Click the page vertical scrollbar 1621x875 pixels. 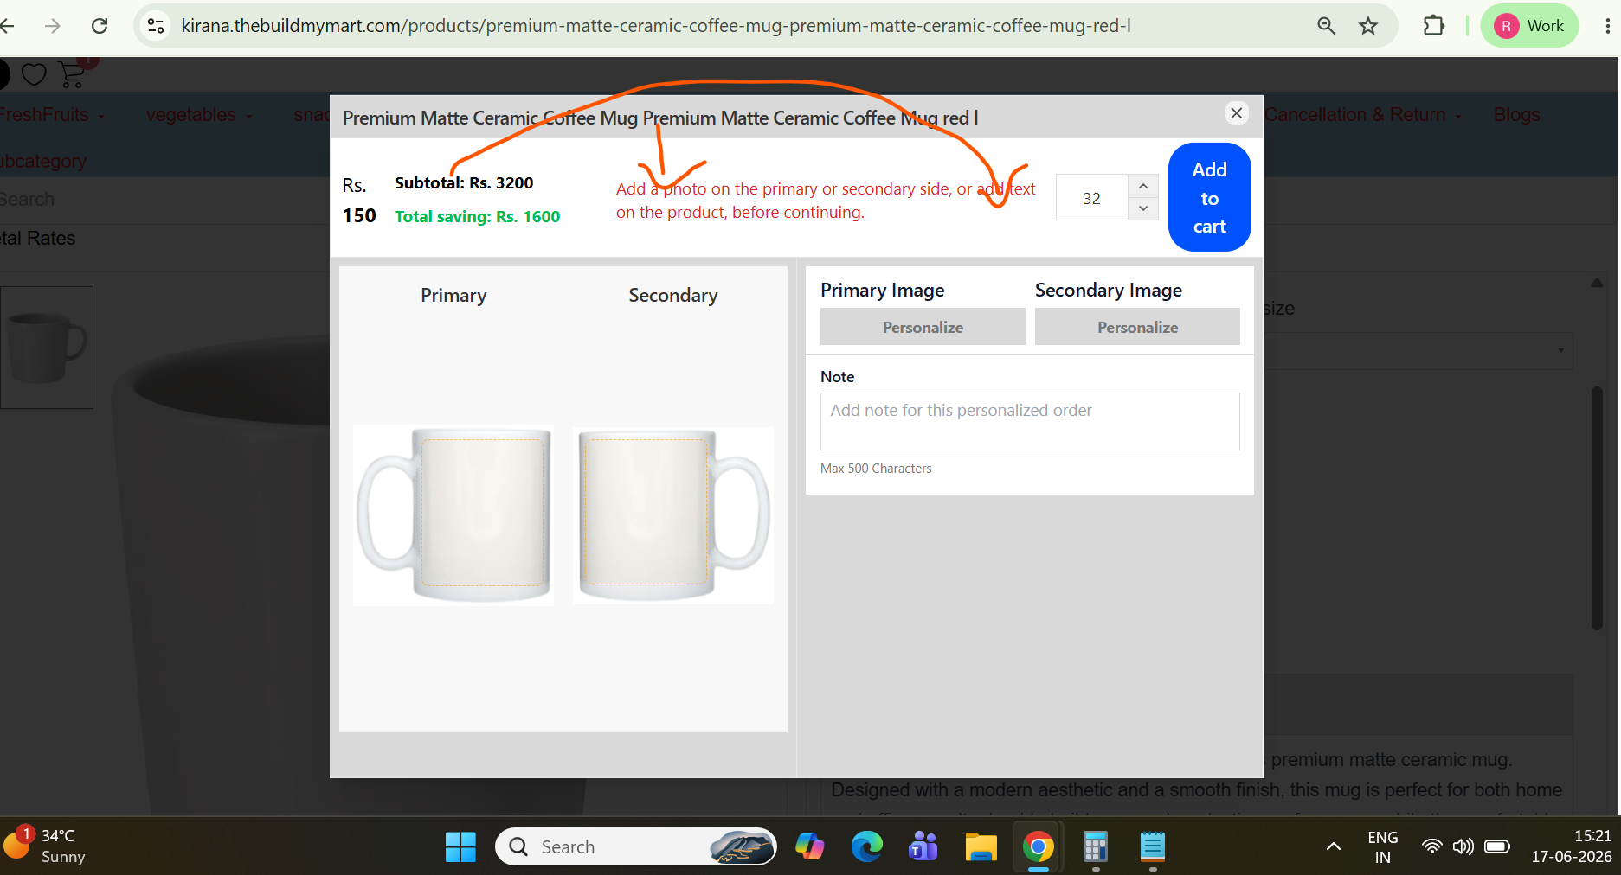(1597, 508)
